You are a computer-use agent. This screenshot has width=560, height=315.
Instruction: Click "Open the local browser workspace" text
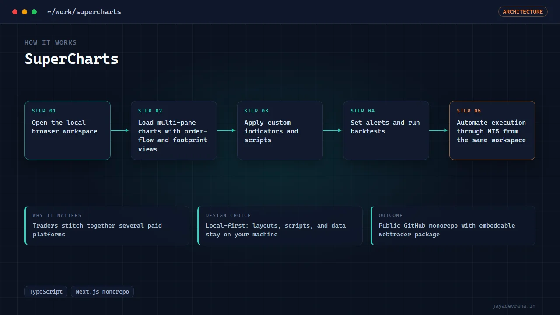65,127
